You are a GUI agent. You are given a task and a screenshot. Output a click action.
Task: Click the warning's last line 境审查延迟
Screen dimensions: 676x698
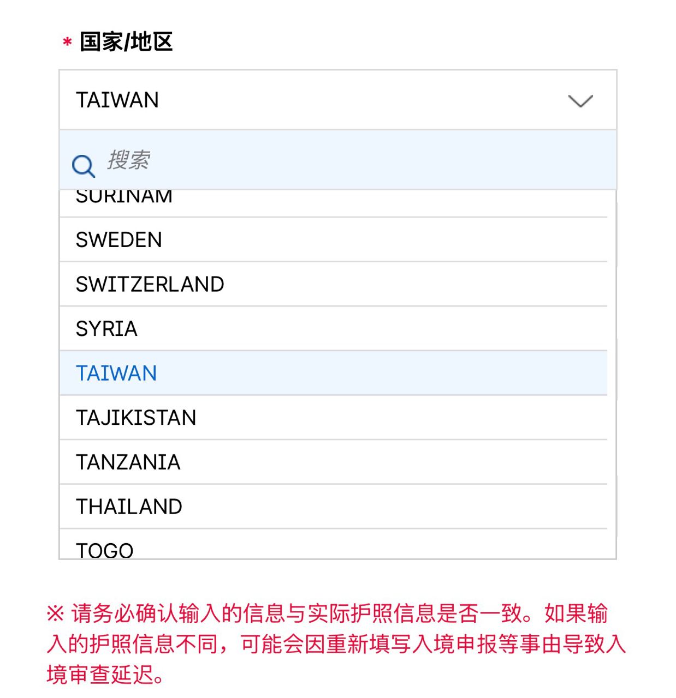(105, 675)
